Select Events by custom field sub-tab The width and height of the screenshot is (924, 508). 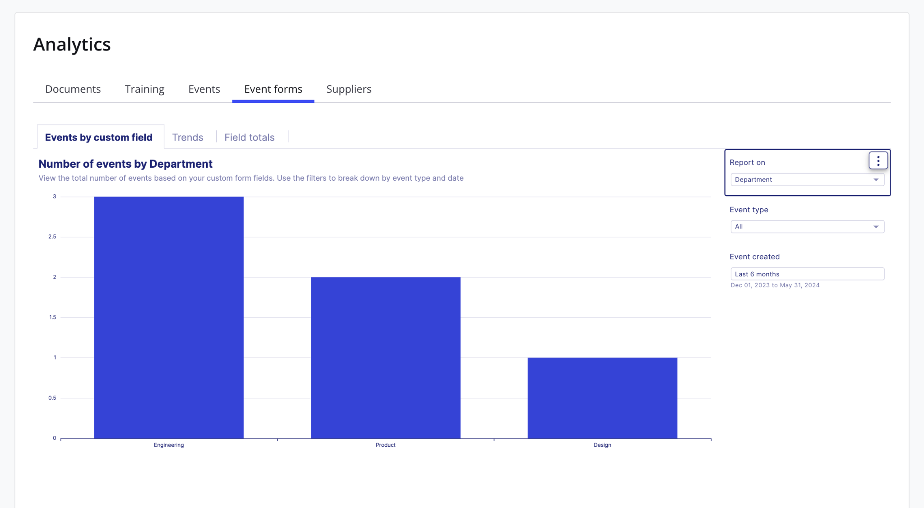pos(101,137)
